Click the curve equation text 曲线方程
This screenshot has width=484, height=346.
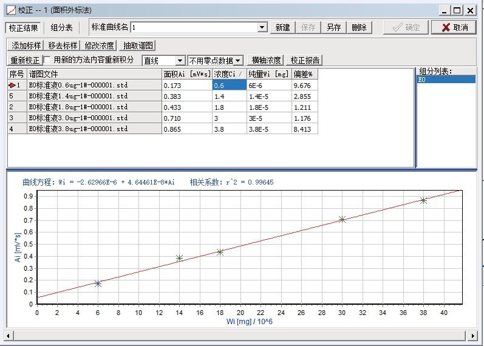tap(98, 182)
